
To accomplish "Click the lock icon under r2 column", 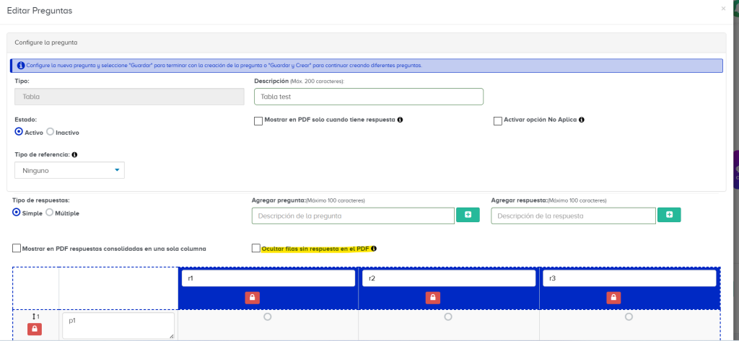I will point(433,298).
